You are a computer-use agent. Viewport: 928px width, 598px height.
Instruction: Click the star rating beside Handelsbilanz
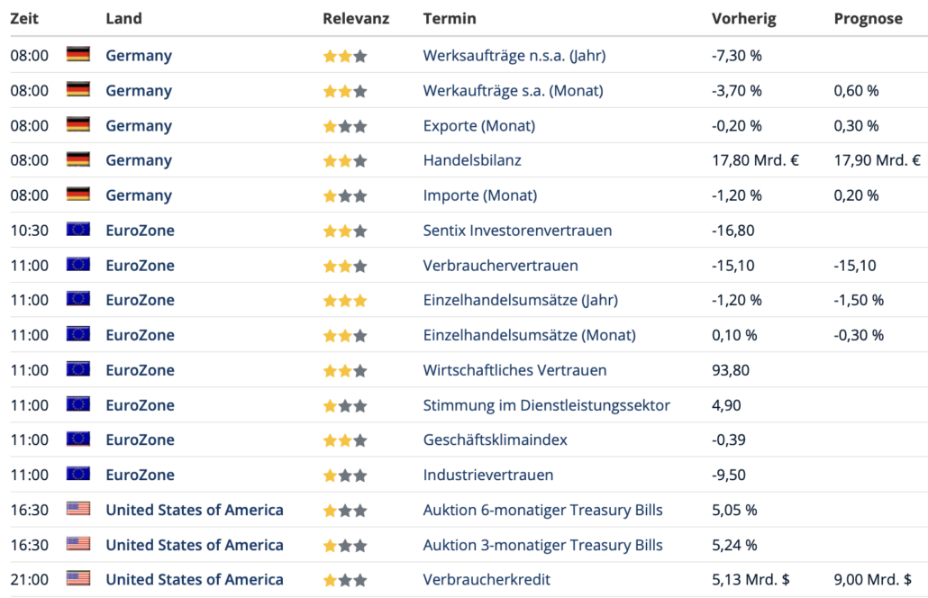click(345, 160)
